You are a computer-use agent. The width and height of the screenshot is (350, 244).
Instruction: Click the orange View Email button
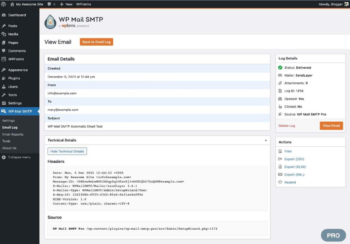(x=331, y=126)
